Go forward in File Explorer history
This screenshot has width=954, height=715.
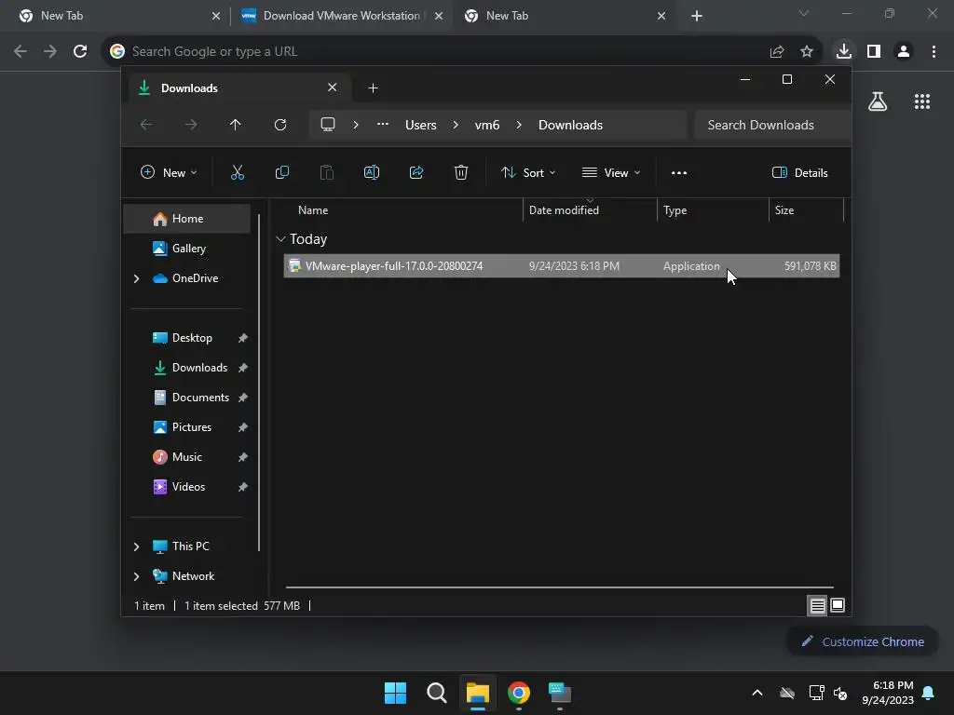click(191, 125)
